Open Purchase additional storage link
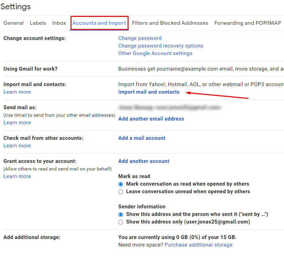The width and height of the screenshot is (284, 260). coord(198,245)
